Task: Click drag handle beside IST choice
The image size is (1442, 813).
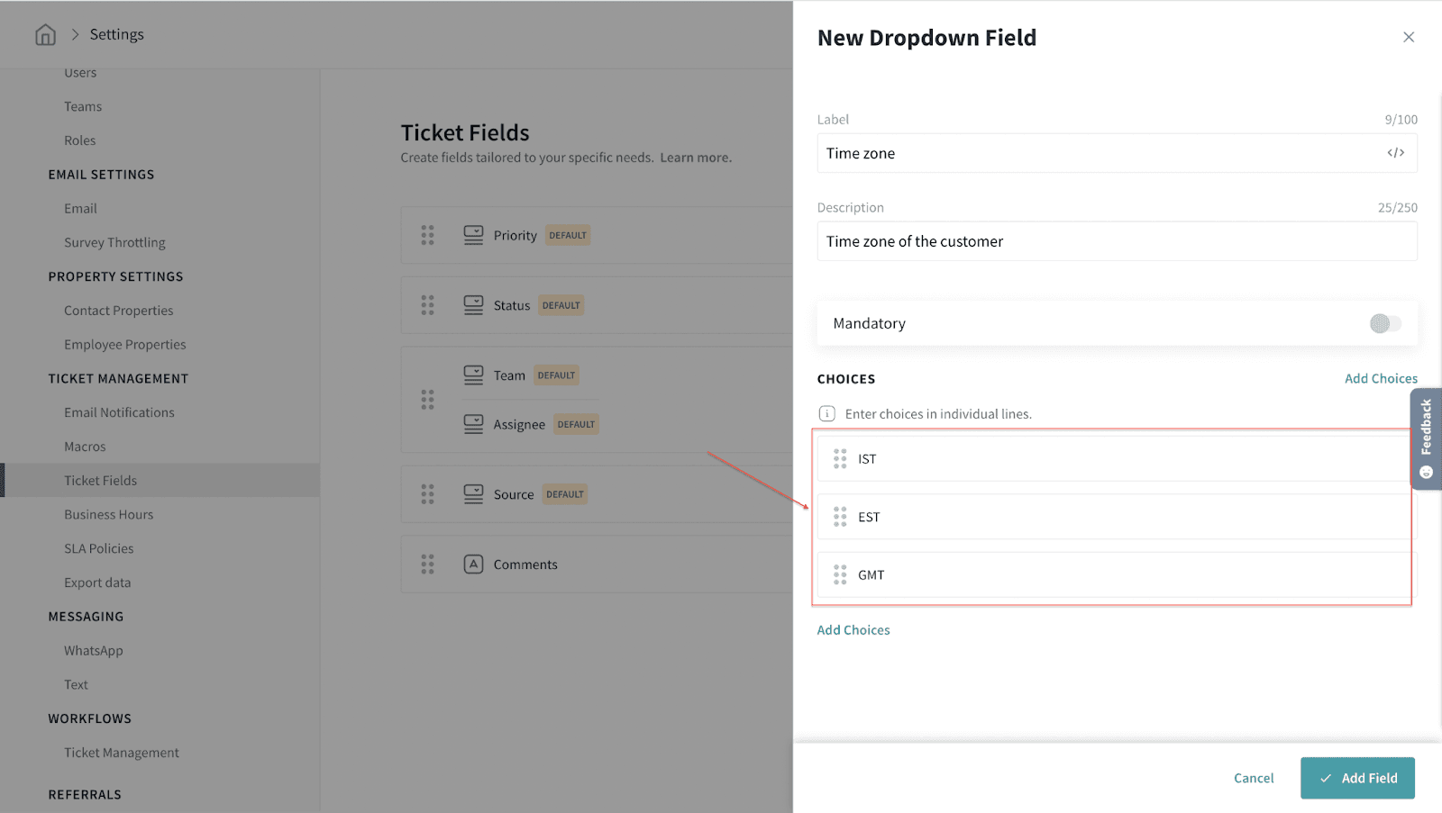Action: click(x=840, y=459)
